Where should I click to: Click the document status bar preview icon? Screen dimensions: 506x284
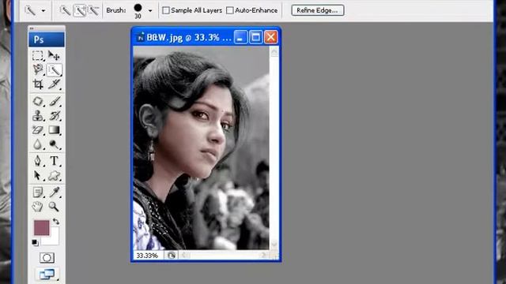pyautogui.click(x=172, y=256)
